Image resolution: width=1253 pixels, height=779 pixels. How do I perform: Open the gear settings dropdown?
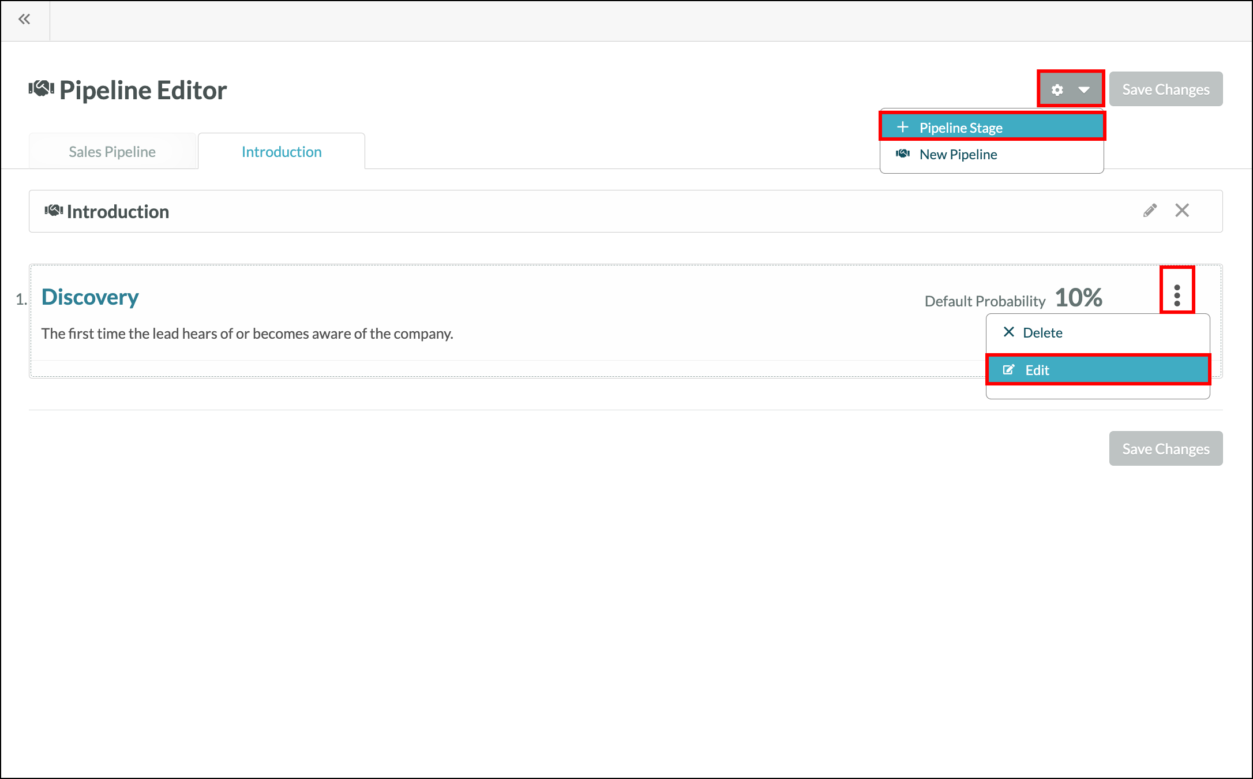(1071, 89)
